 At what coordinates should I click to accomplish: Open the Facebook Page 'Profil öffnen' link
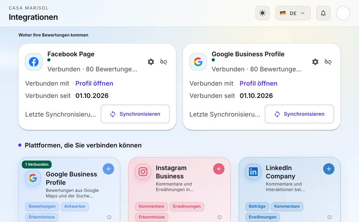point(95,84)
